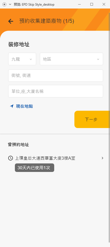This screenshot has height=247, width=110.
Task: Close the preview window
Action: pos(104,4)
